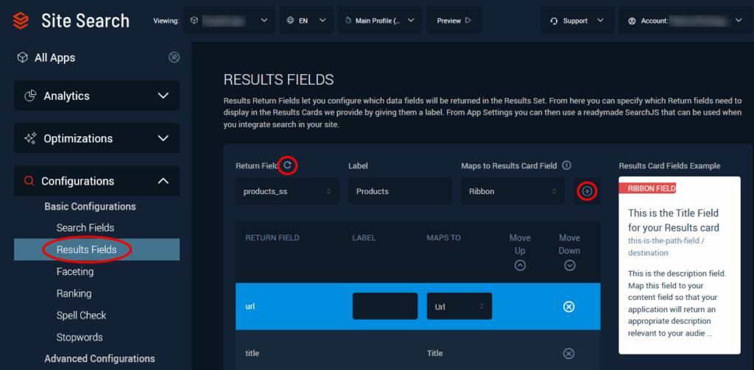754x370 pixels.
Task: Open the Url Maps To dropdown
Action: [459, 306]
